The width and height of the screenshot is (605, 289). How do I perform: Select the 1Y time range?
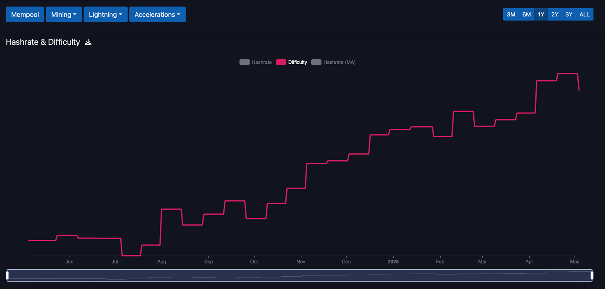(541, 14)
